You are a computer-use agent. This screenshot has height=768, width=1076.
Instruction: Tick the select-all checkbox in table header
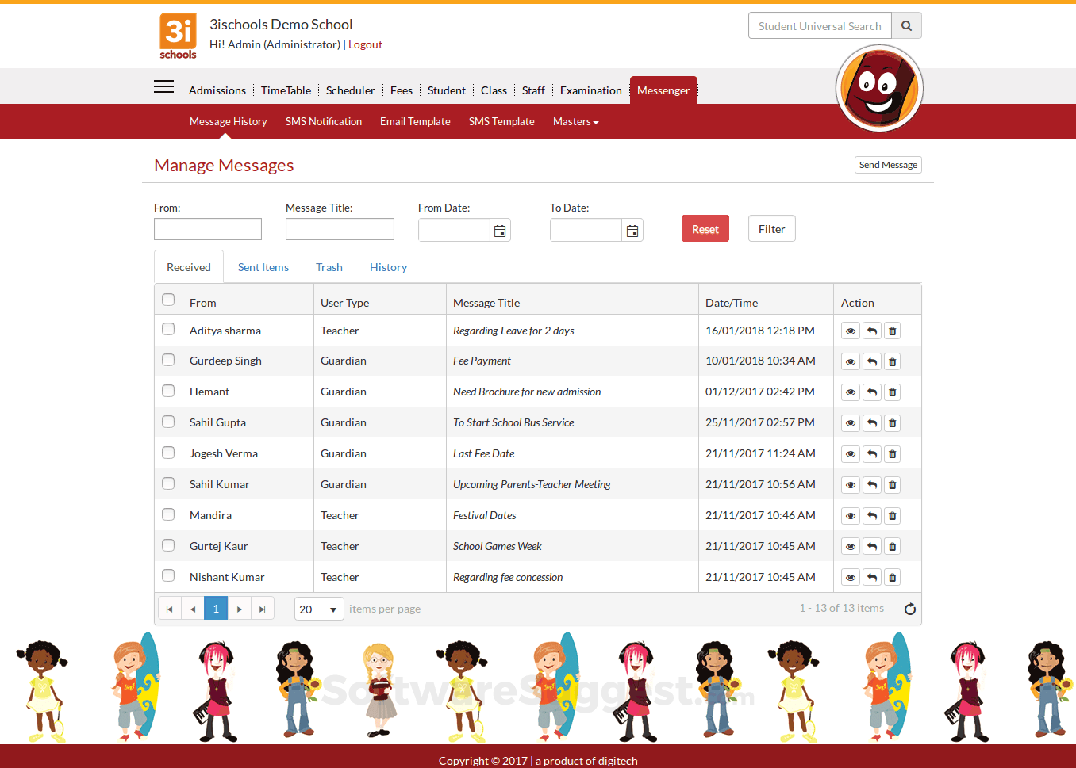[x=168, y=300]
